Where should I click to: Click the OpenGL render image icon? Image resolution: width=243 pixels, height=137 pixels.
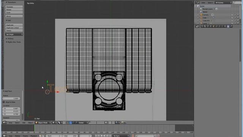[122, 123]
